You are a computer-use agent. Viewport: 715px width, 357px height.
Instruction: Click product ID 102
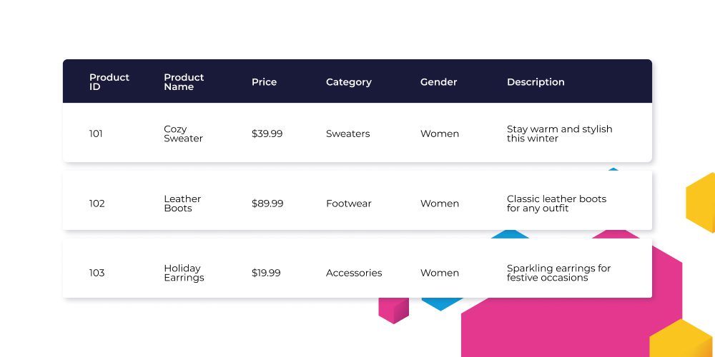[97, 203]
